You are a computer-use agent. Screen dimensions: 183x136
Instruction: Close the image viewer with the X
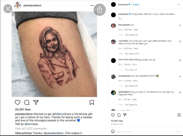pyautogui.click(x=8, y=9)
